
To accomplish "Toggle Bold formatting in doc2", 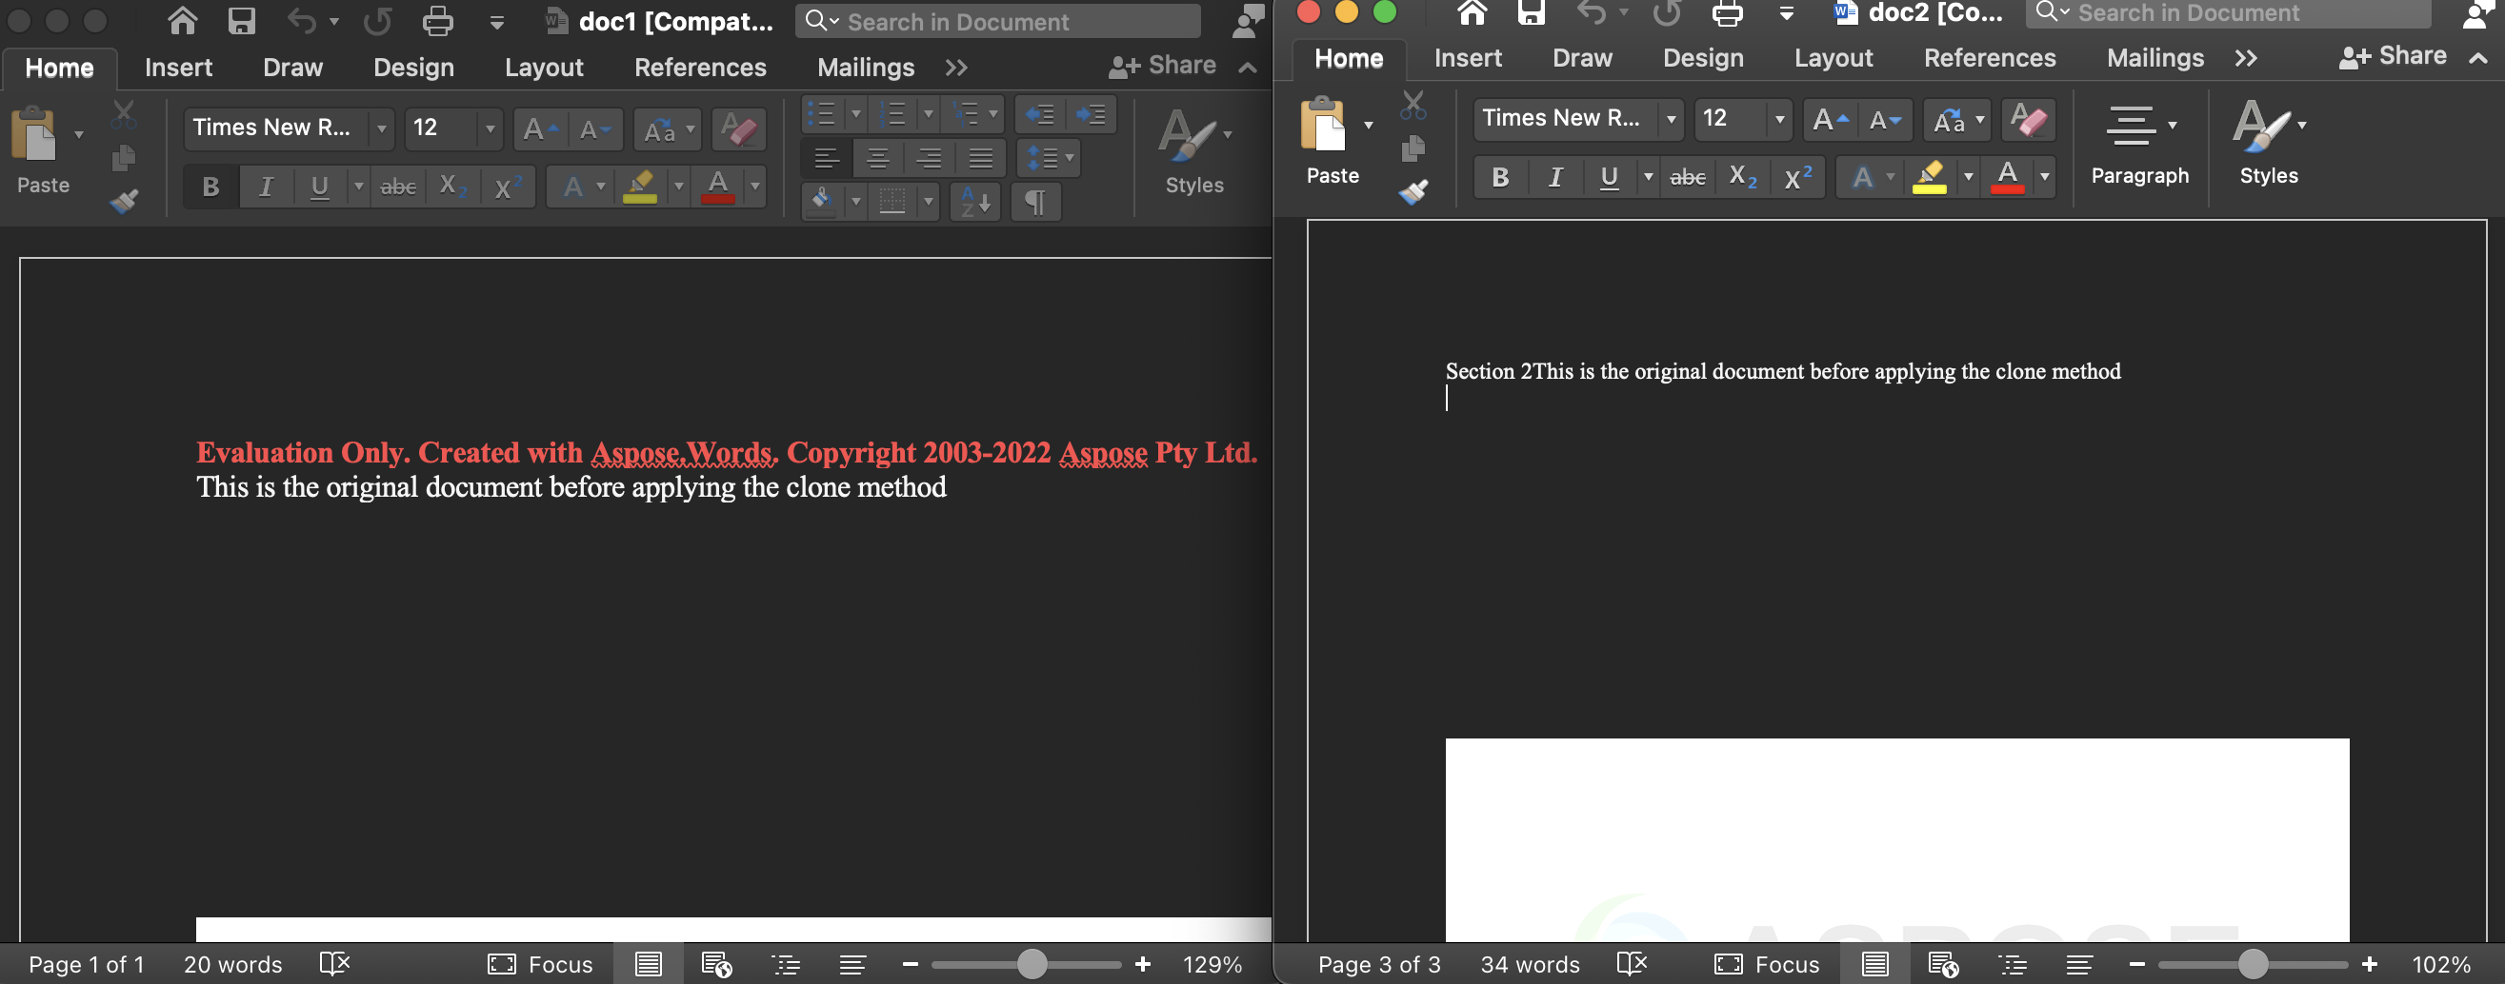I will (1499, 177).
